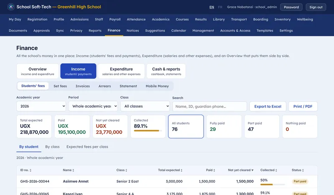334x195 pixels.
Task: Sort by Paid column header
Action: [x=210, y=170]
